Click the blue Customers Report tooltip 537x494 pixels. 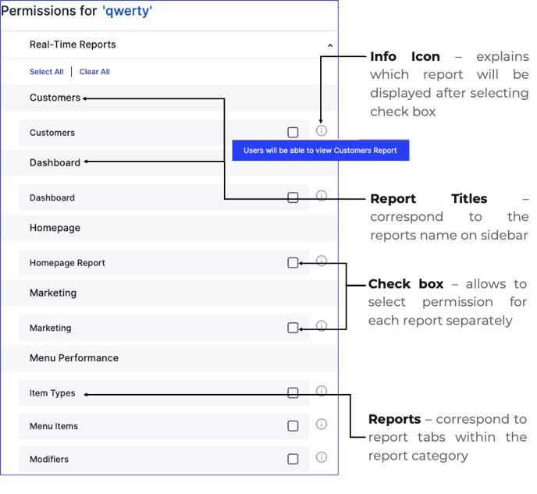coord(321,151)
